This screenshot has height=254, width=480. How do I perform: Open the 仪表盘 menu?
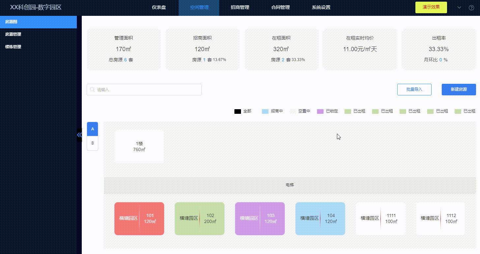coord(159,7)
